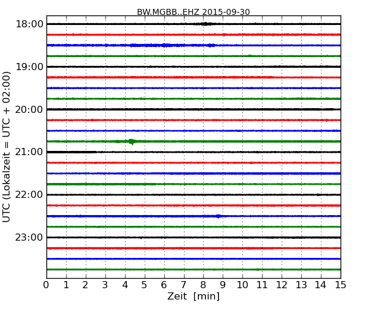Click the x-axis tick label 9
This screenshot has width=387, height=309.
(223, 285)
